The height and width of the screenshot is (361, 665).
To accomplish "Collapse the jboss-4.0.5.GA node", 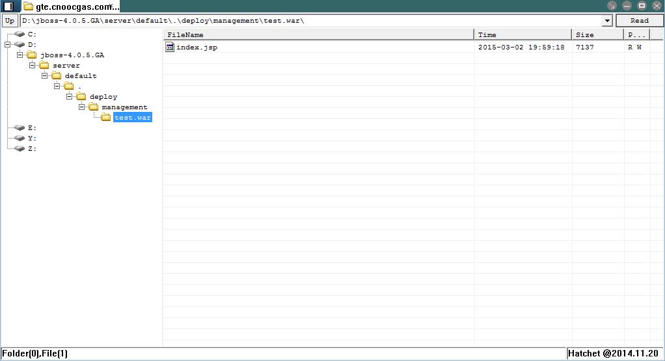I will [x=20, y=55].
